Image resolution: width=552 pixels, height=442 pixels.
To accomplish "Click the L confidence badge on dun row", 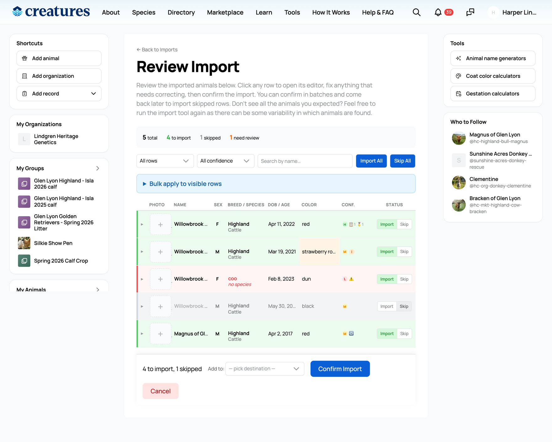I will [345, 279].
